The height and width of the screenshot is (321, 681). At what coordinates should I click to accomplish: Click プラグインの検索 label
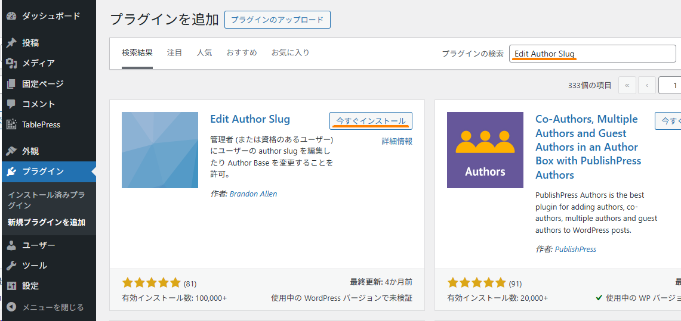(473, 54)
